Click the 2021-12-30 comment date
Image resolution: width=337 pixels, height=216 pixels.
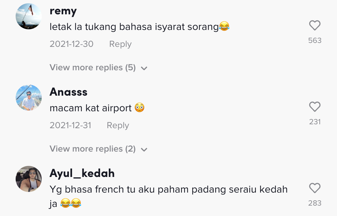(71, 44)
